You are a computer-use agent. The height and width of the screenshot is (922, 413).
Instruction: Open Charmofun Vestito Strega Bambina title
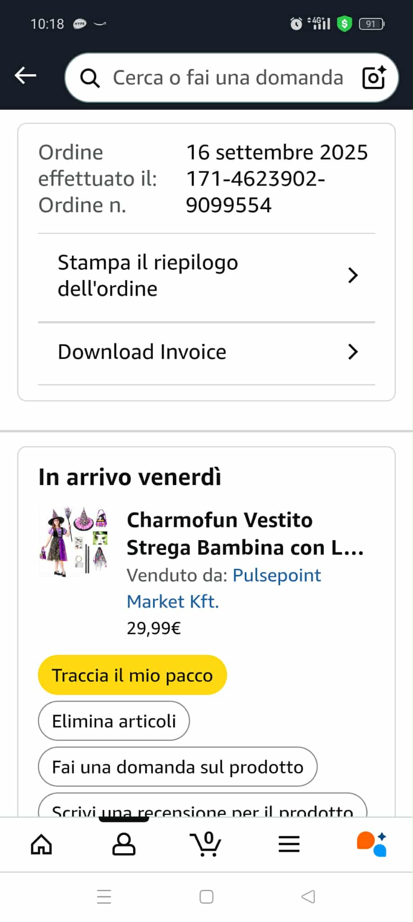point(245,533)
